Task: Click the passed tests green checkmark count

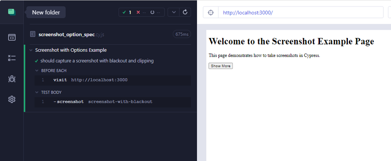Action: pyautogui.click(x=127, y=13)
